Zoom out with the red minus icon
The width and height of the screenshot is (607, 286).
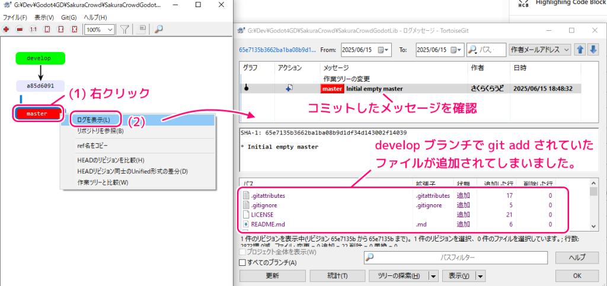click(20, 30)
